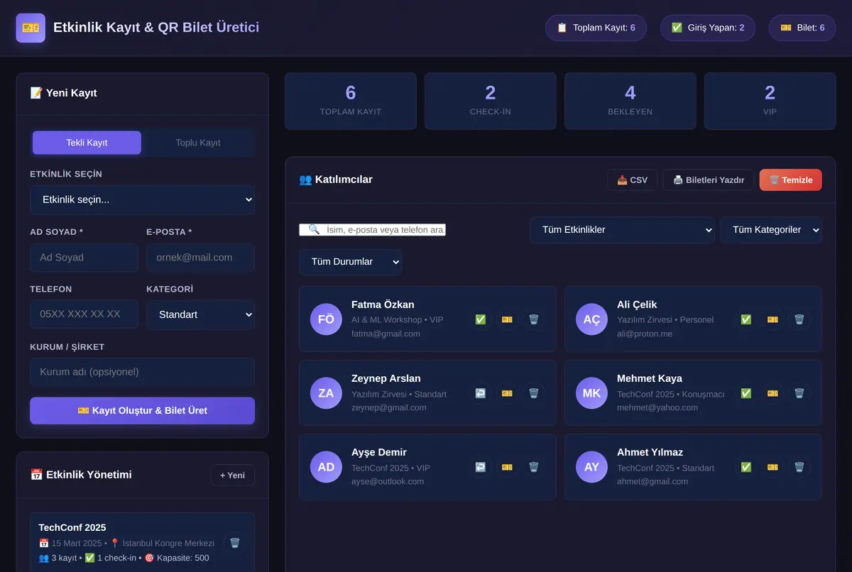Delete Ahmet Yılmaz with the trash icon
This screenshot has height=572, width=852.
click(799, 467)
